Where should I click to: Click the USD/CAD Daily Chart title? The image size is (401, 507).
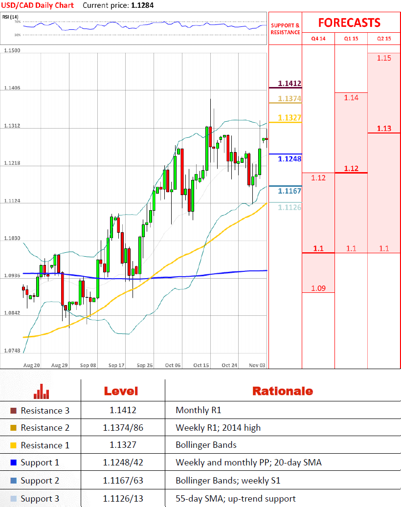[37, 5]
